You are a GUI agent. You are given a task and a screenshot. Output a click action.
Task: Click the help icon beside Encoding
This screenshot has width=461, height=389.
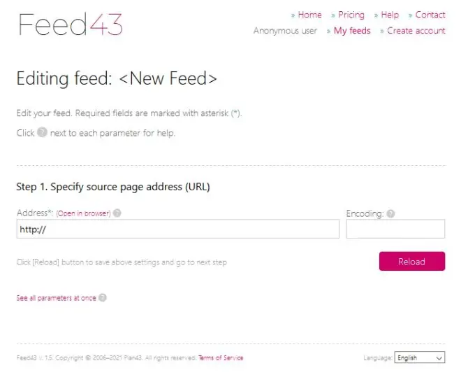pos(390,213)
